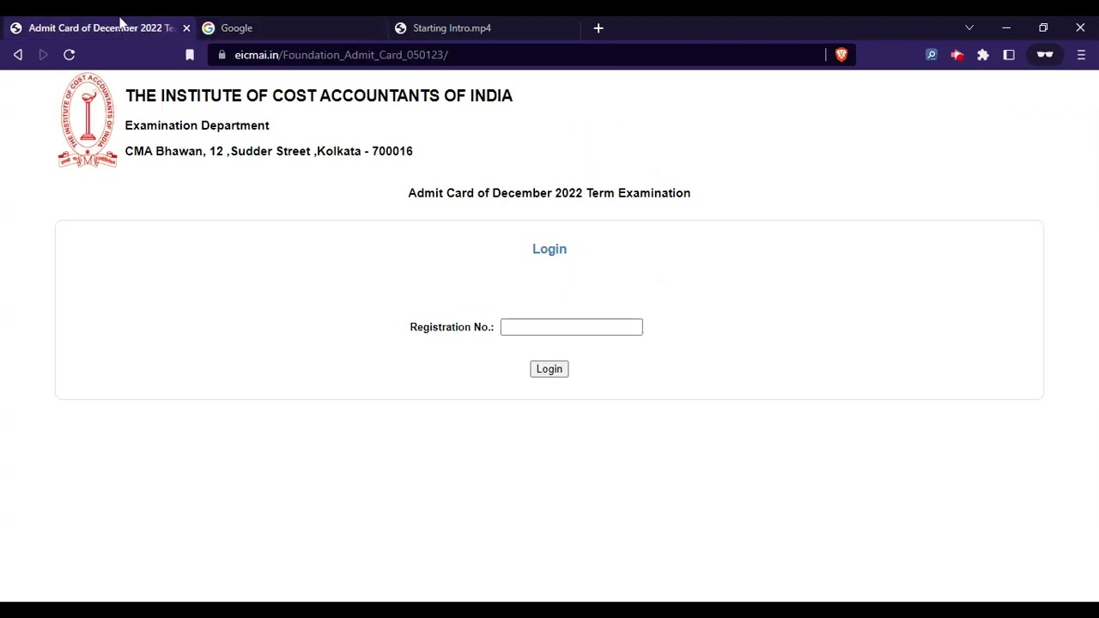
Task: Open a new tab with plus icon
Action: click(x=598, y=28)
